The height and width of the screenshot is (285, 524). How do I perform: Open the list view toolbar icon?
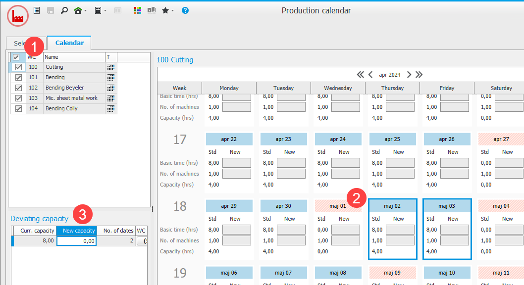37,10
